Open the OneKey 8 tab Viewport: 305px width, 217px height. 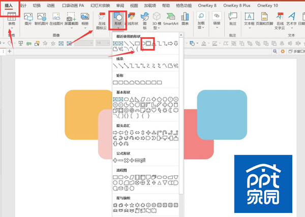tap(207, 6)
